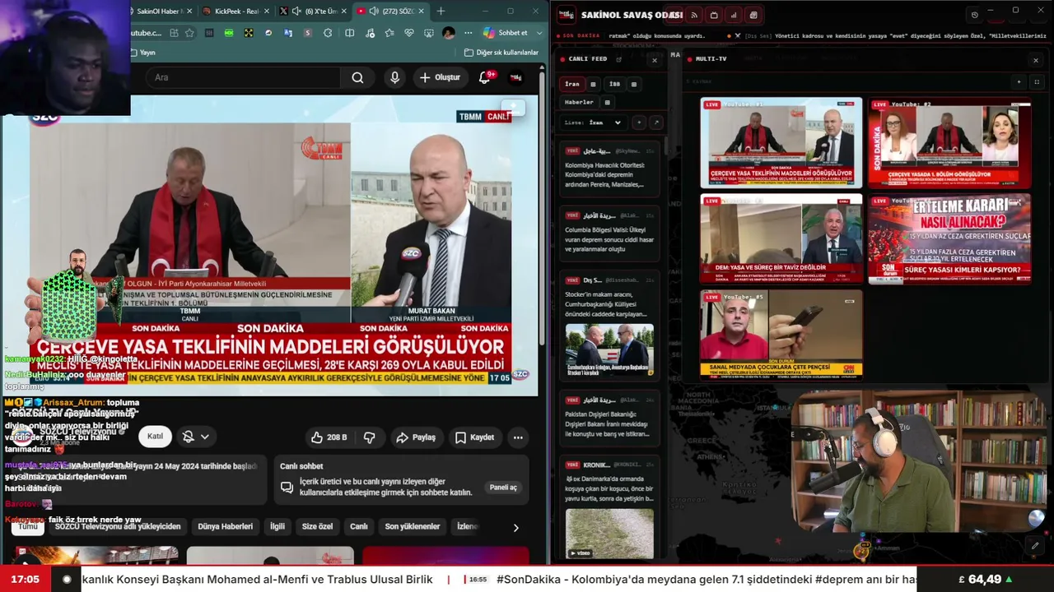Open the list arrow icon next to Liste dropdown

coord(656,123)
